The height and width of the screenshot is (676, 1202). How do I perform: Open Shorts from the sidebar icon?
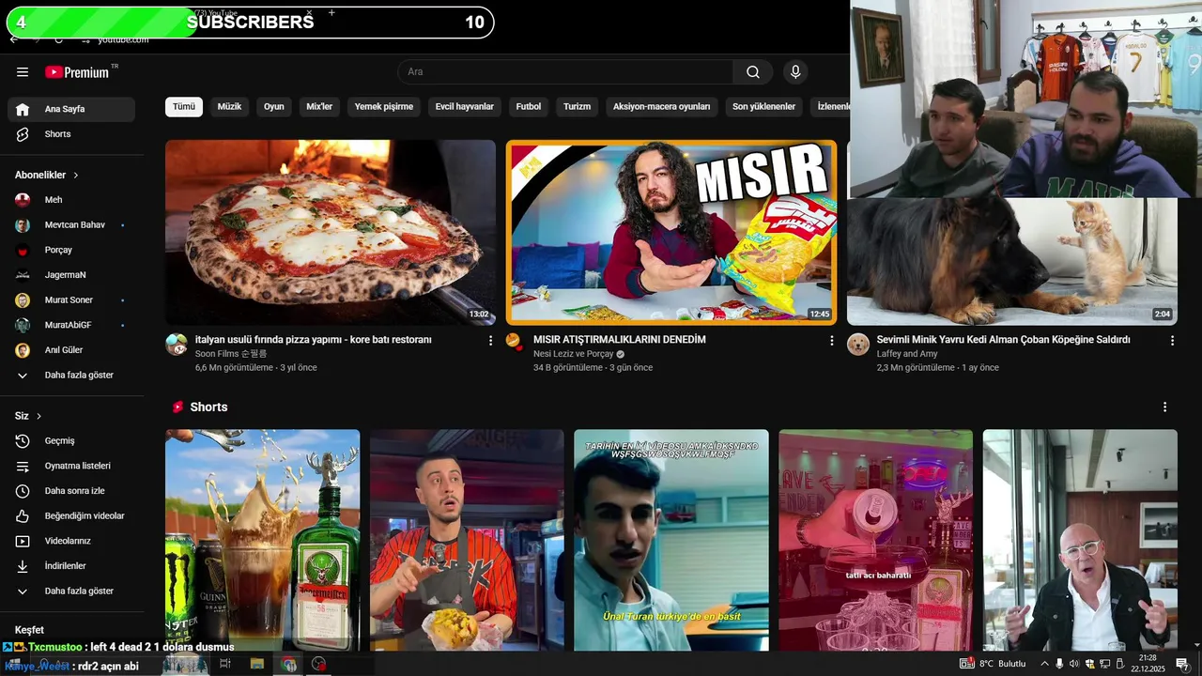point(23,134)
